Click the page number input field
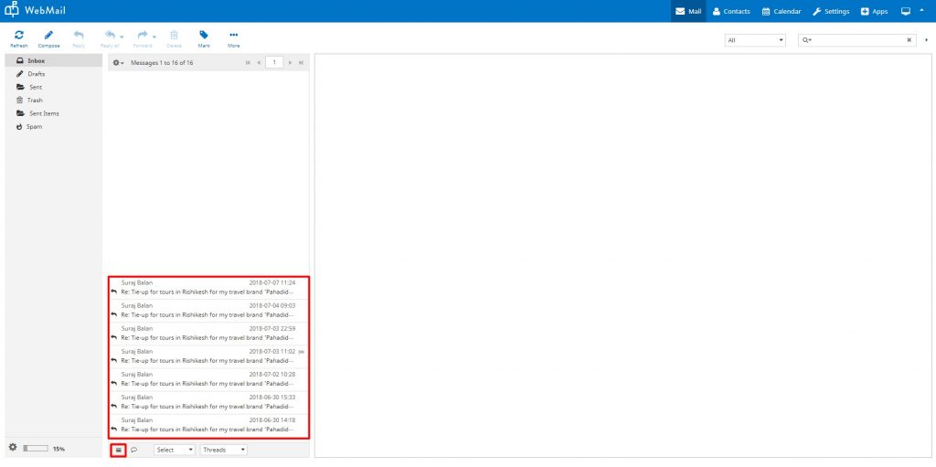 click(274, 62)
